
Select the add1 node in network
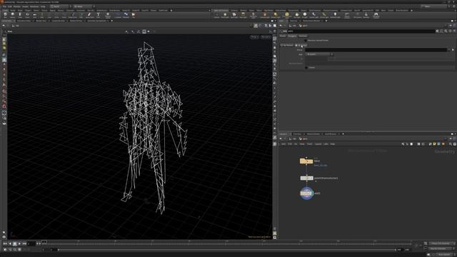pyautogui.click(x=306, y=193)
